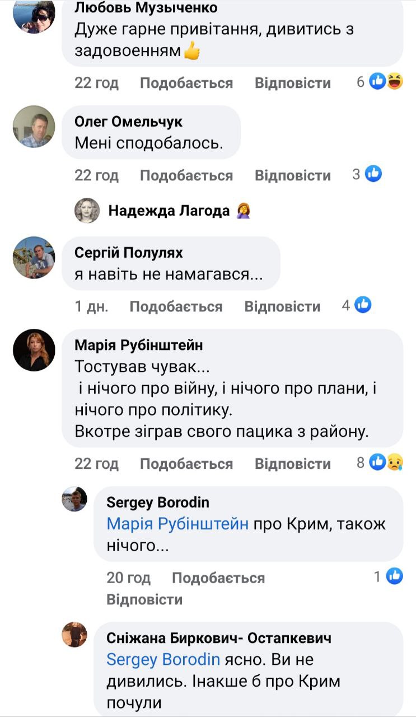Reply to Марія Рубінштейн's comment
This screenshot has width=416, height=717.
coord(293,464)
